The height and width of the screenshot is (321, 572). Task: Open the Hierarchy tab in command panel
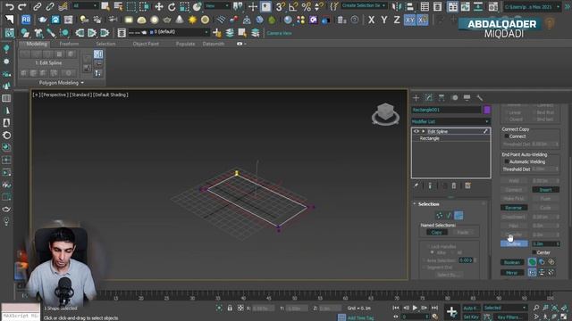click(442, 97)
